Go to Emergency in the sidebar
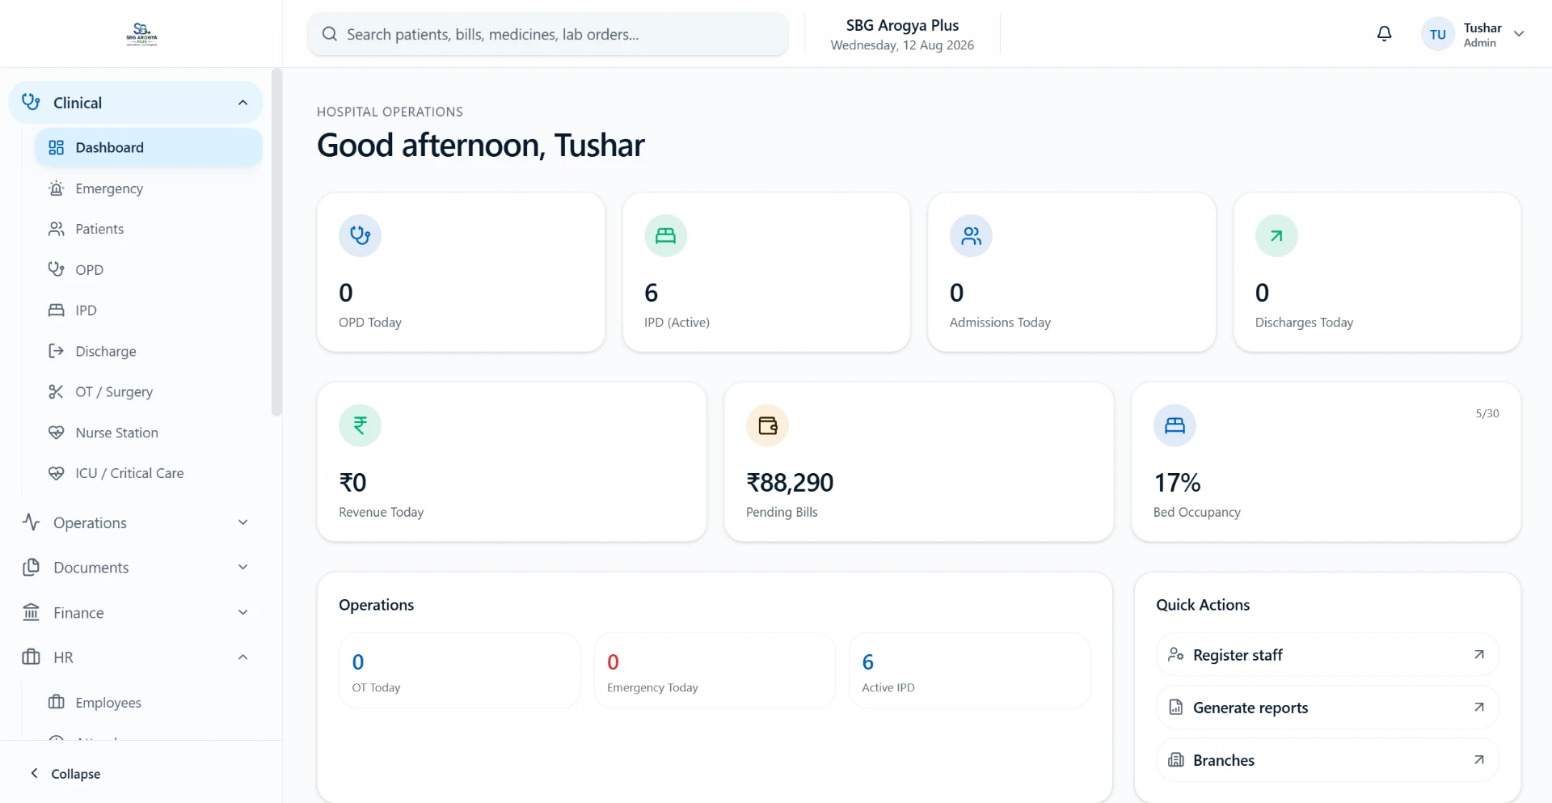The image size is (1552, 803). click(x=149, y=188)
